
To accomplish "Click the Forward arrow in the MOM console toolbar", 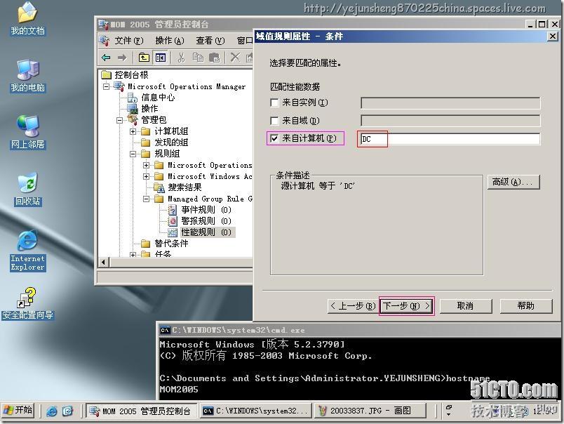I will point(122,58).
